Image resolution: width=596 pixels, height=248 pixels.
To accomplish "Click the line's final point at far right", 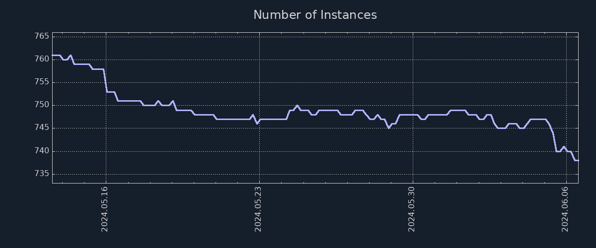I will [578, 160].
